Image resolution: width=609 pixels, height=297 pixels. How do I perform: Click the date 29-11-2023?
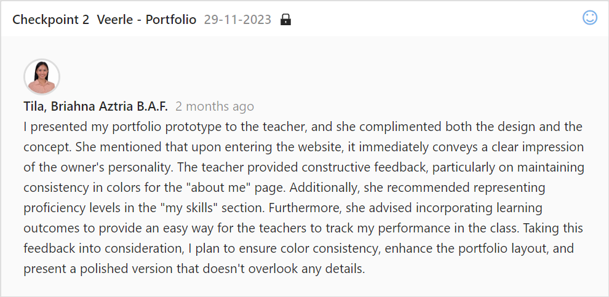click(237, 20)
